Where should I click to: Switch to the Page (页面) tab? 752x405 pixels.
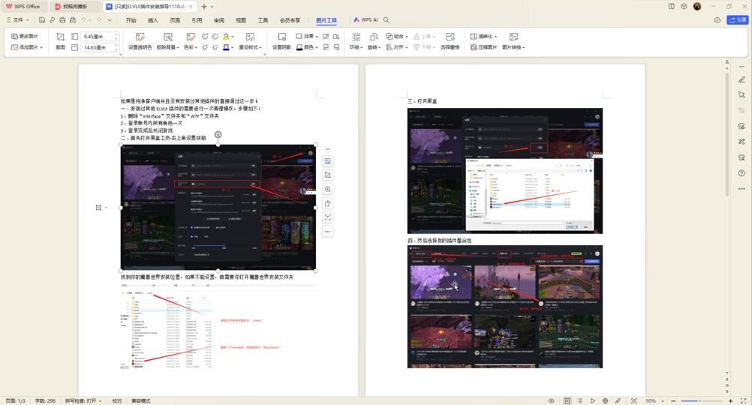[x=175, y=20]
